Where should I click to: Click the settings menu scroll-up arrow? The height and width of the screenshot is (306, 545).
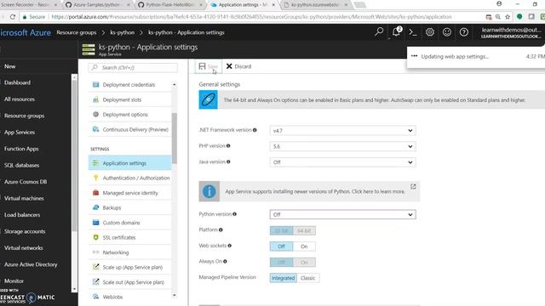tap(174, 85)
